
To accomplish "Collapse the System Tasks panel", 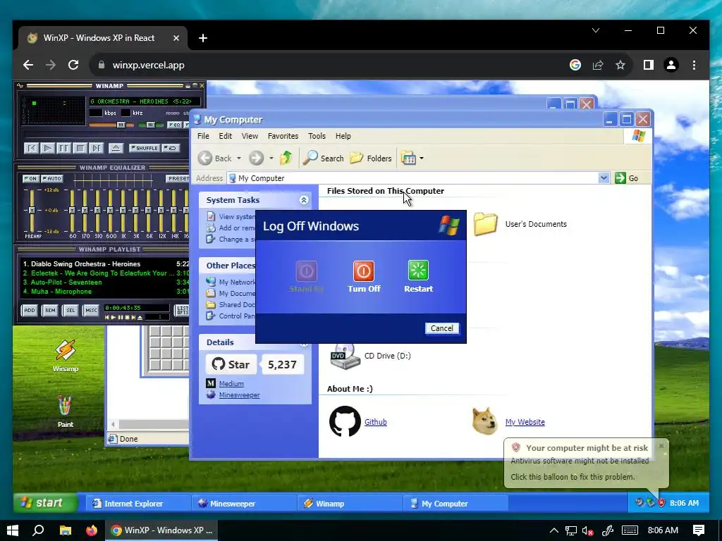I will (x=304, y=199).
